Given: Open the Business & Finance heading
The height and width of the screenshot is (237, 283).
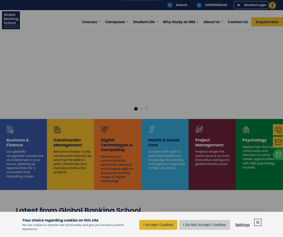Looking at the screenshot, I should 18,142.
